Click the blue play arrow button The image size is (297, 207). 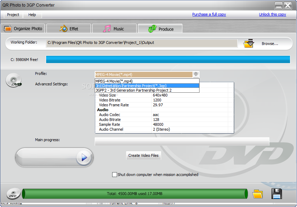[x=84, y=157]
